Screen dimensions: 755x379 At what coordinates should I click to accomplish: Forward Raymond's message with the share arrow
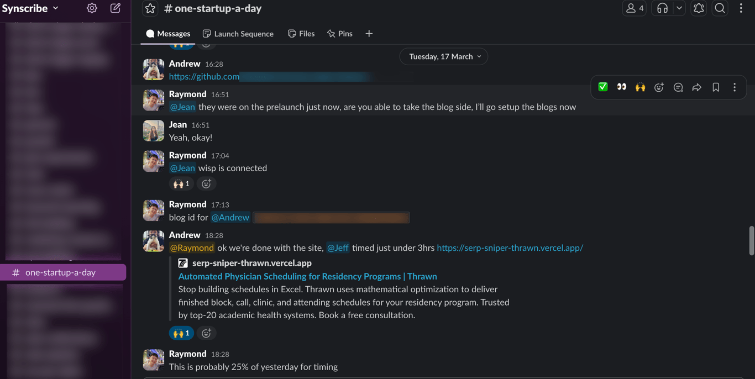[x=697, y=87]
